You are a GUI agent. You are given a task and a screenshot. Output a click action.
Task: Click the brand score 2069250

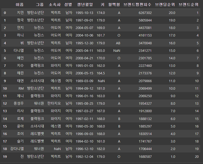[145, 96]
